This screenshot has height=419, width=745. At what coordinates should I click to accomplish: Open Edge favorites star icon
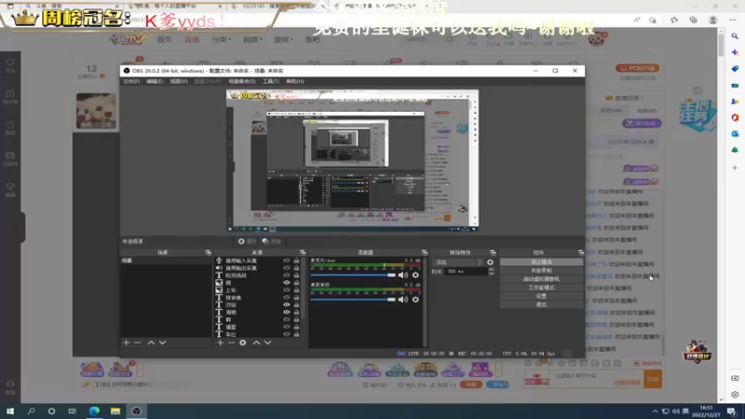coord(674,20)
